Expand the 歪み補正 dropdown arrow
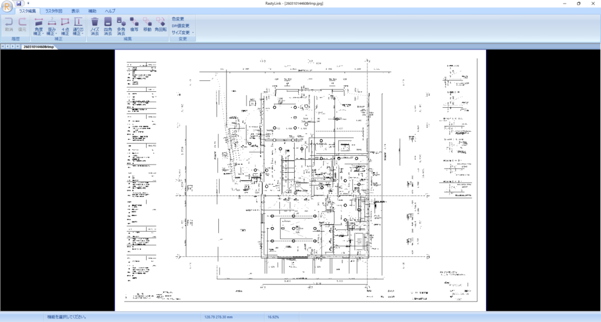Image resolution: width=601 pixels, height=322 pixels. pyautogui.click(x=56, y=34)
